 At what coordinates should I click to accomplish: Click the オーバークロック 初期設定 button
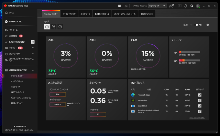pos(58,104)
